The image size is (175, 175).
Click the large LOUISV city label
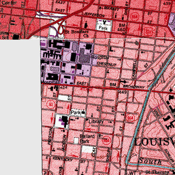point(155,142)
